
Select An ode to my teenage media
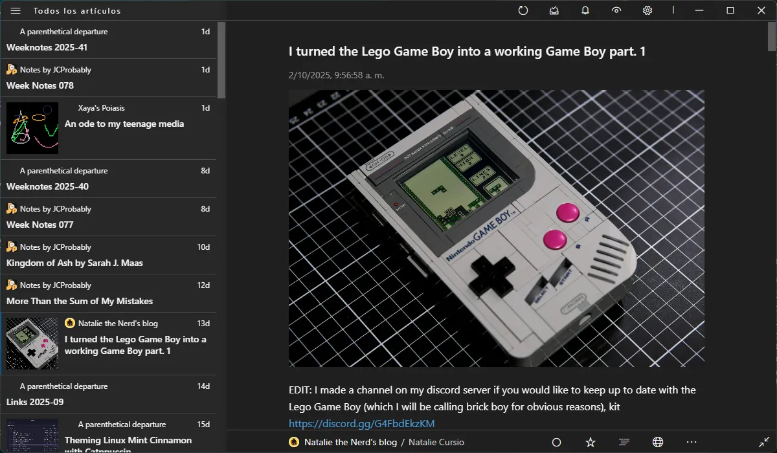[x=124, y=124]
